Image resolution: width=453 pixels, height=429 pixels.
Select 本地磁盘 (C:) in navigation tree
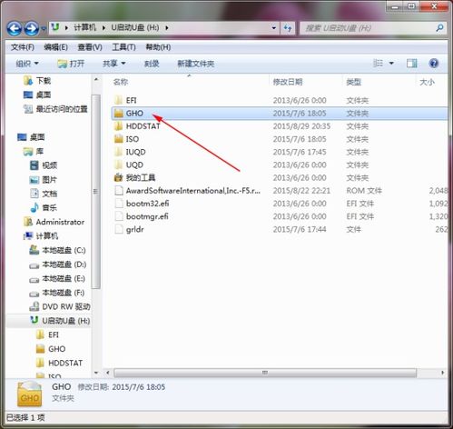click(57, 250)
